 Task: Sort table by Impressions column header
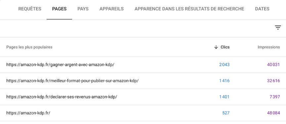click(269, 47)
